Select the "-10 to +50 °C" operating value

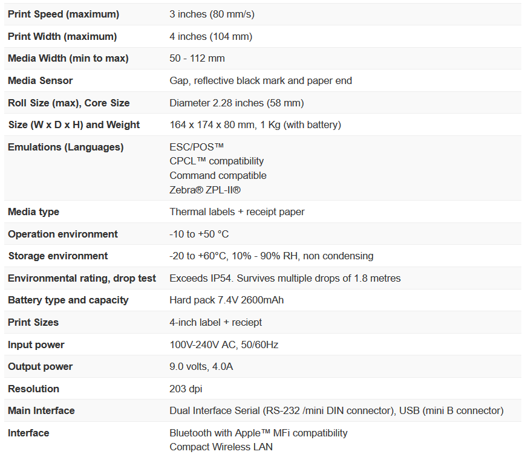pos(199,234)
